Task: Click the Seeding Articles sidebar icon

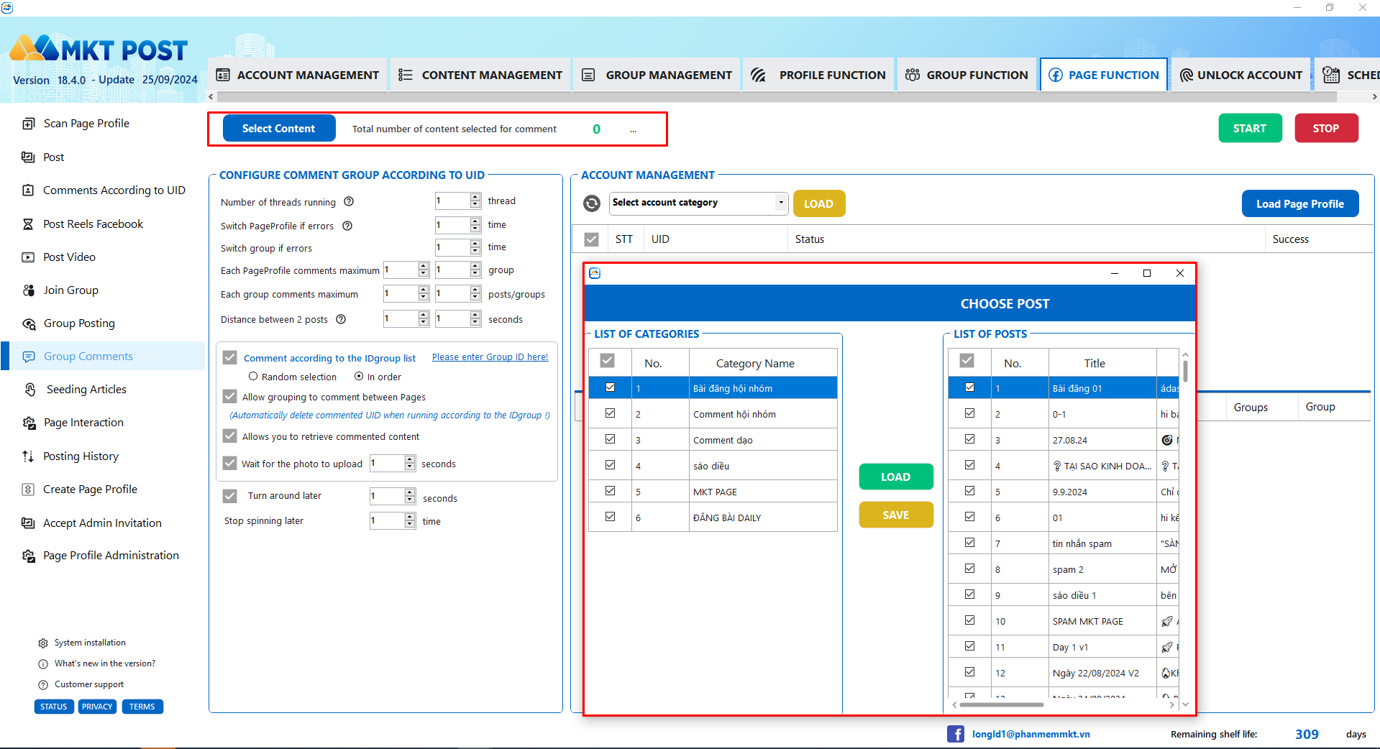Action: pos(30,390)
